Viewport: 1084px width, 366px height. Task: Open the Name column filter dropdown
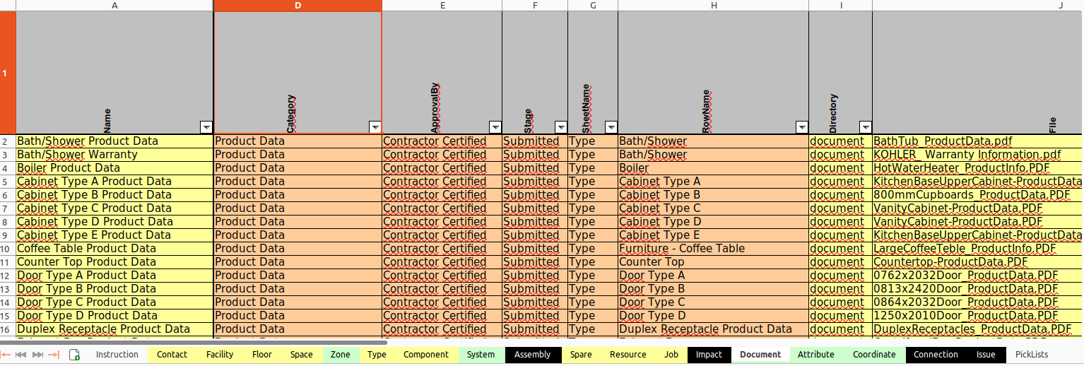coord(206,127)
